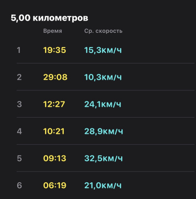Click the 15,3км/ч speed value
Viewport: 196px width, 199px height.
(x=103, y=50)
